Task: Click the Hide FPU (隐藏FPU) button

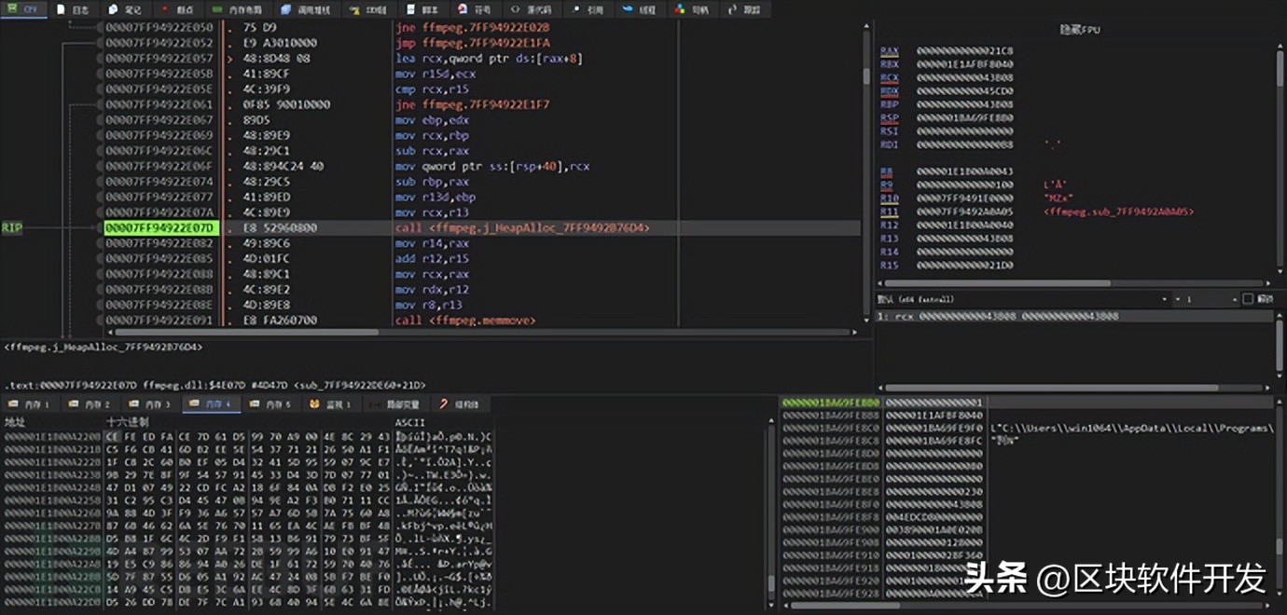Action: click(x=1081, y=30)
